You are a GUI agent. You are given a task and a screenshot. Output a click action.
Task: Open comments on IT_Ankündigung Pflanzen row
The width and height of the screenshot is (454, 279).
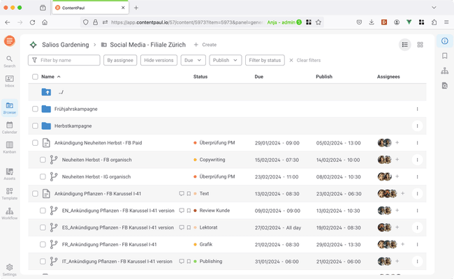[x=182, y=262]
